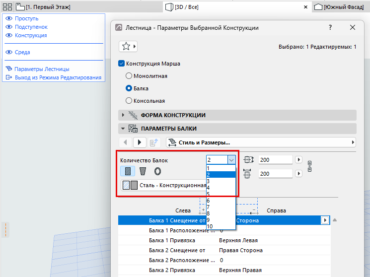This screenshot has width=370, height=277.
Task: Click the Правая Сторона value
Action: [241, 250]
